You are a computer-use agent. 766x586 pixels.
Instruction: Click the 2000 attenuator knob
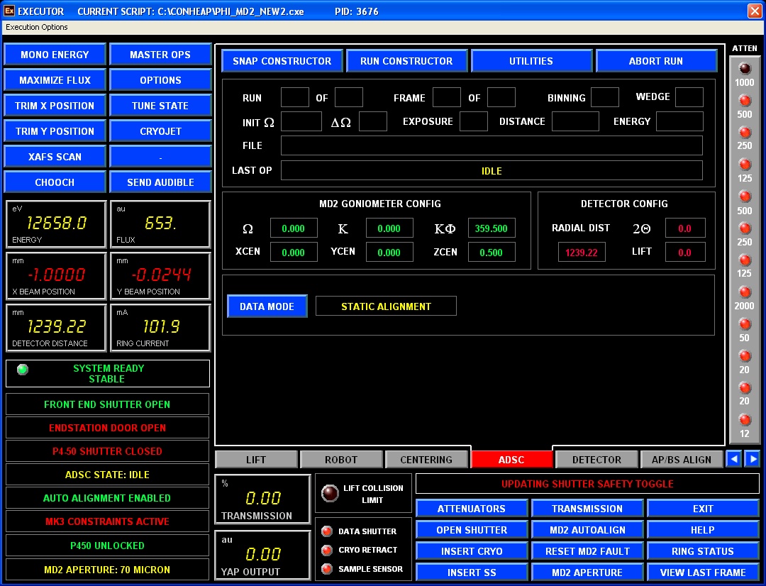coord(745,292)
